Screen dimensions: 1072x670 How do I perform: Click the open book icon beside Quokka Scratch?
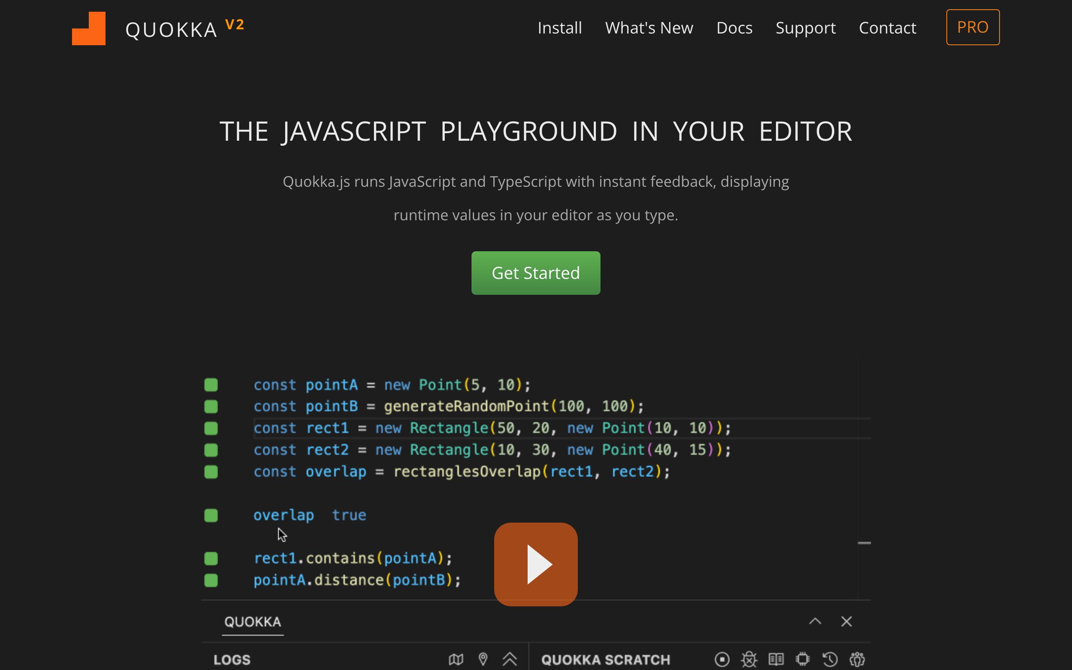pyautogui.click(x=776, y=660)
